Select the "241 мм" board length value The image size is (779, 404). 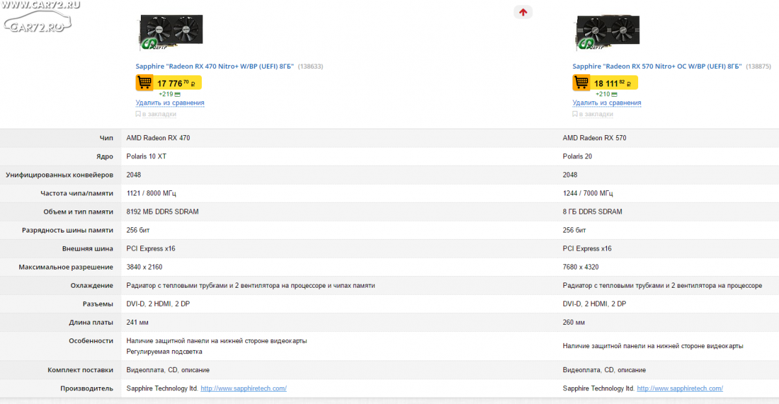[138, 322]
